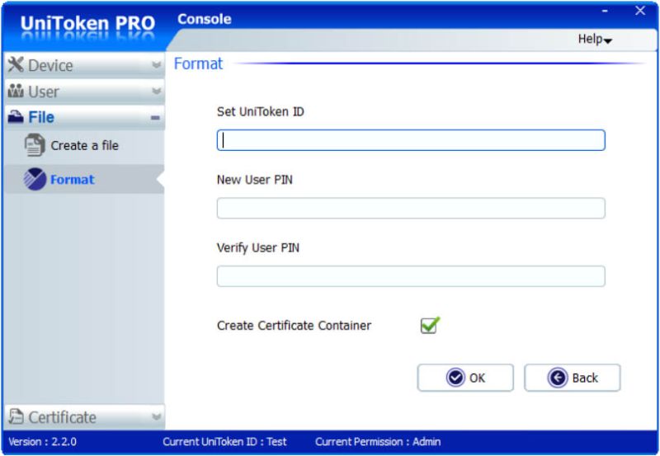Click the Format pie-disk icon
The image size is (660, 456).
click(35, 179)
